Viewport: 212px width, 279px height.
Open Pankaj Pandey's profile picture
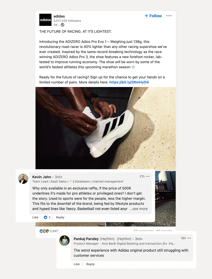point(64,240)
